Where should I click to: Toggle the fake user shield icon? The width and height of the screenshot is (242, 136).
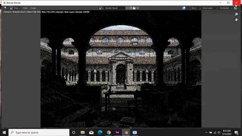pyautogui.click(x=127, y=8)
